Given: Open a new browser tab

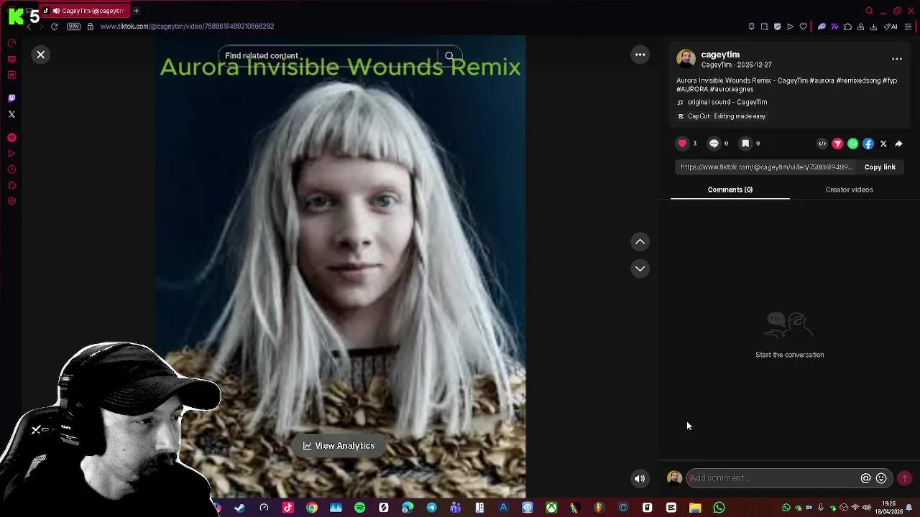Looking at the screenshot, I should 136,11.
